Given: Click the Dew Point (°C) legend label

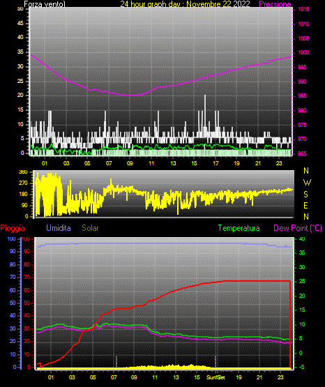Looking at the screenshot, I should tap(298, 228).
